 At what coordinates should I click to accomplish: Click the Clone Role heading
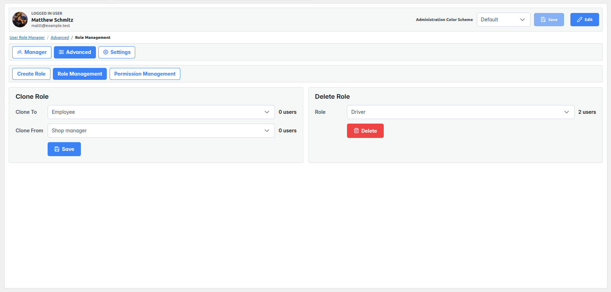tap(32, 97)
